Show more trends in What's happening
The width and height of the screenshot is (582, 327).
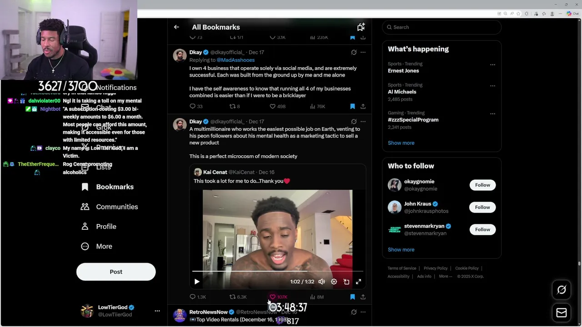tap(401, 143)
